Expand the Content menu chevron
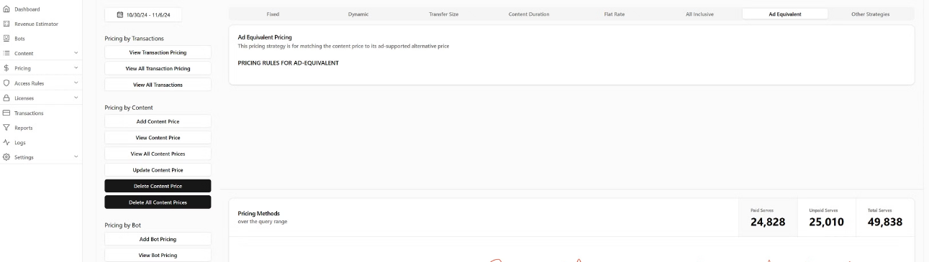The image size is (929, 262). click(x=76, y=53)
